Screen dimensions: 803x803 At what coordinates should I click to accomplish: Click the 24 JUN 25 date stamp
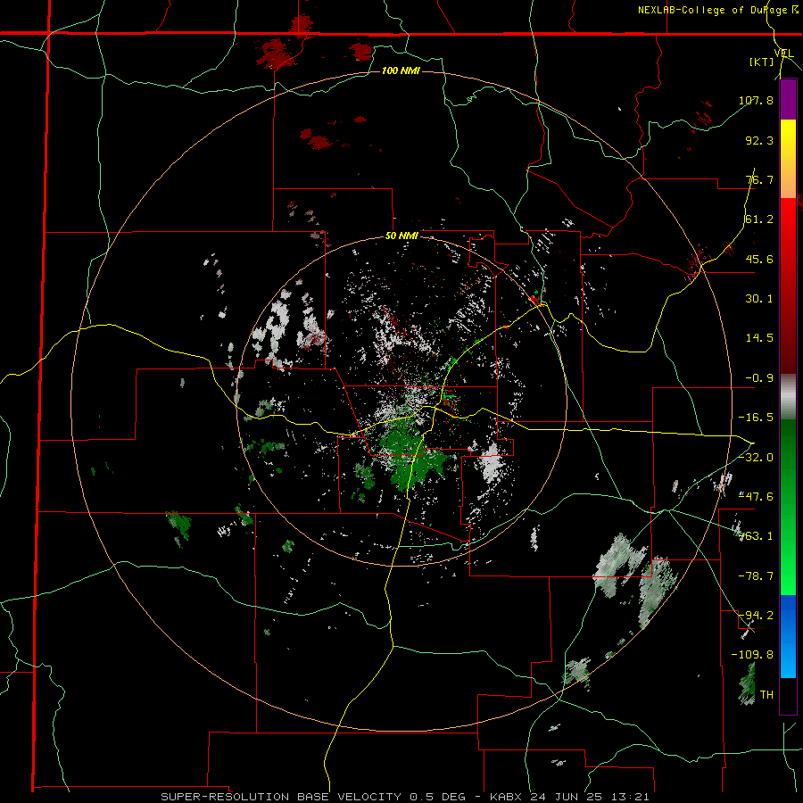click(567, 797)
